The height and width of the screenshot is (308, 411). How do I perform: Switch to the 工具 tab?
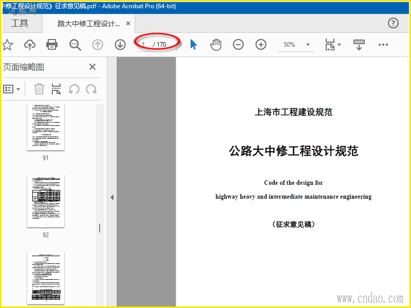click(20, 23)
